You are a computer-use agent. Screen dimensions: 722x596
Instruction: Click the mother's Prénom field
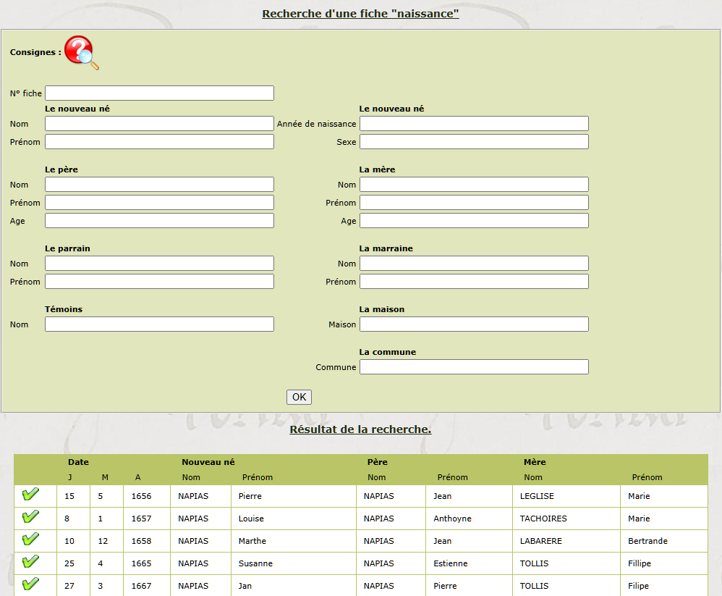coord(474,203)
